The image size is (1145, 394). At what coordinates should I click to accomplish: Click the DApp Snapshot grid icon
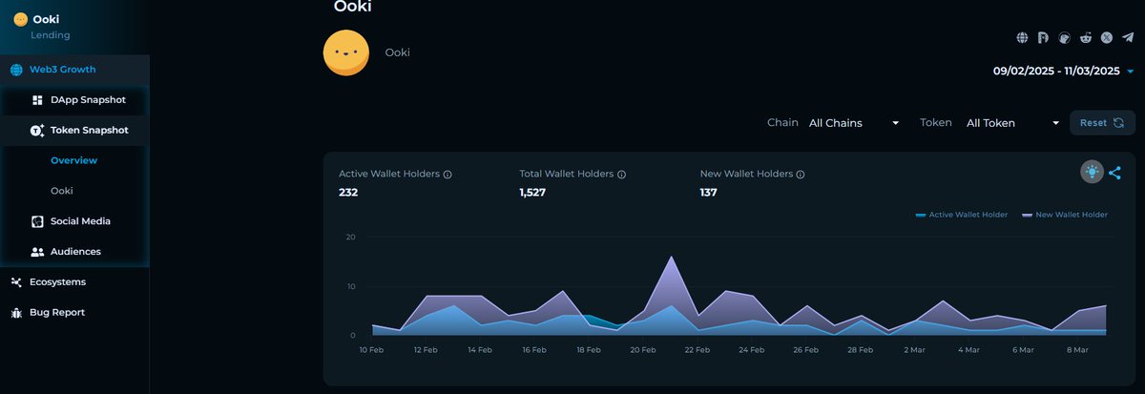point(37,100)
